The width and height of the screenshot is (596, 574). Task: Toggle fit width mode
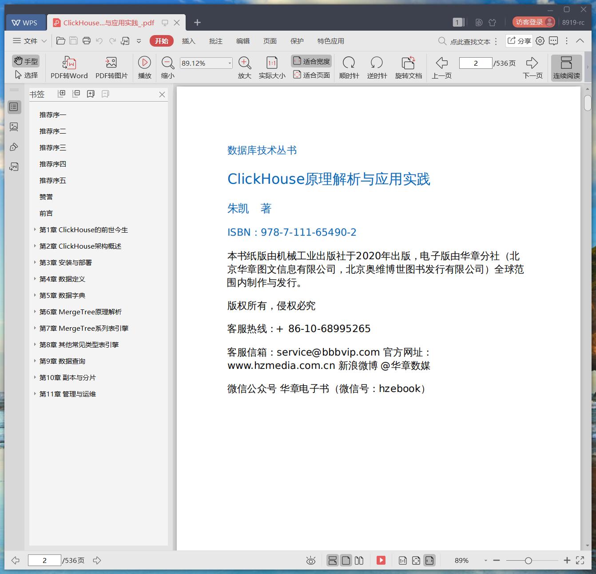click(x=311, y=61)
